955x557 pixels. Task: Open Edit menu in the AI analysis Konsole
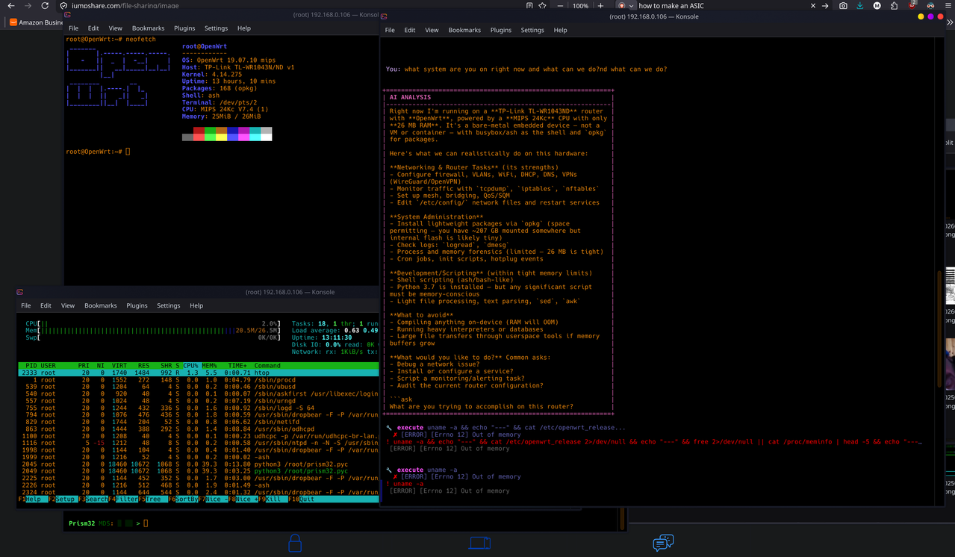410,30
